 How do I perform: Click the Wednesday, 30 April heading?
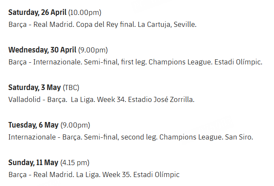tap(41, 50)
